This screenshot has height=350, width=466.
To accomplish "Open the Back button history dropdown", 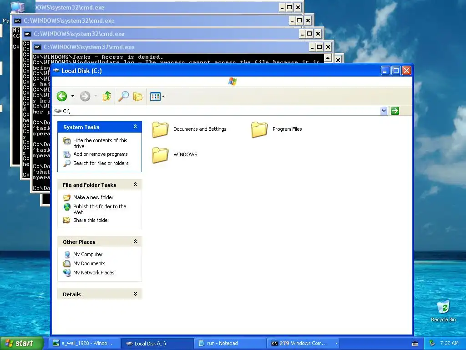I will tap(72, 96).
